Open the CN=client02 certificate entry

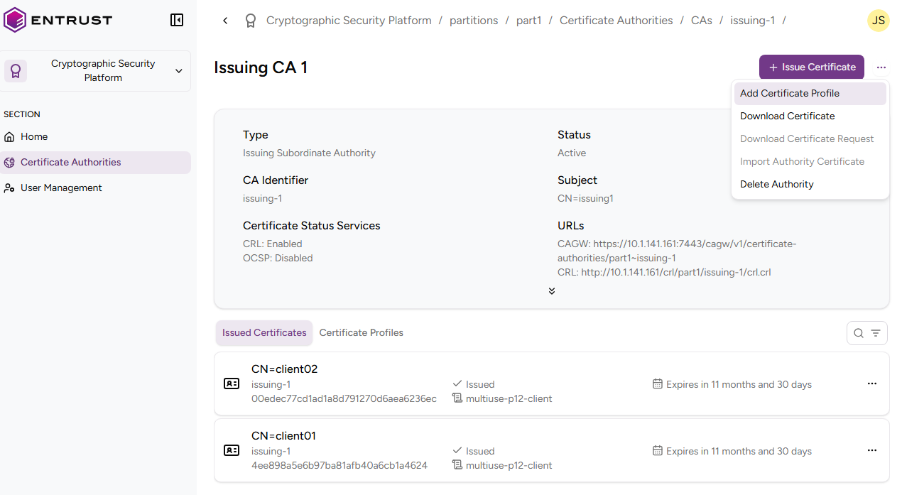(284, 369)
